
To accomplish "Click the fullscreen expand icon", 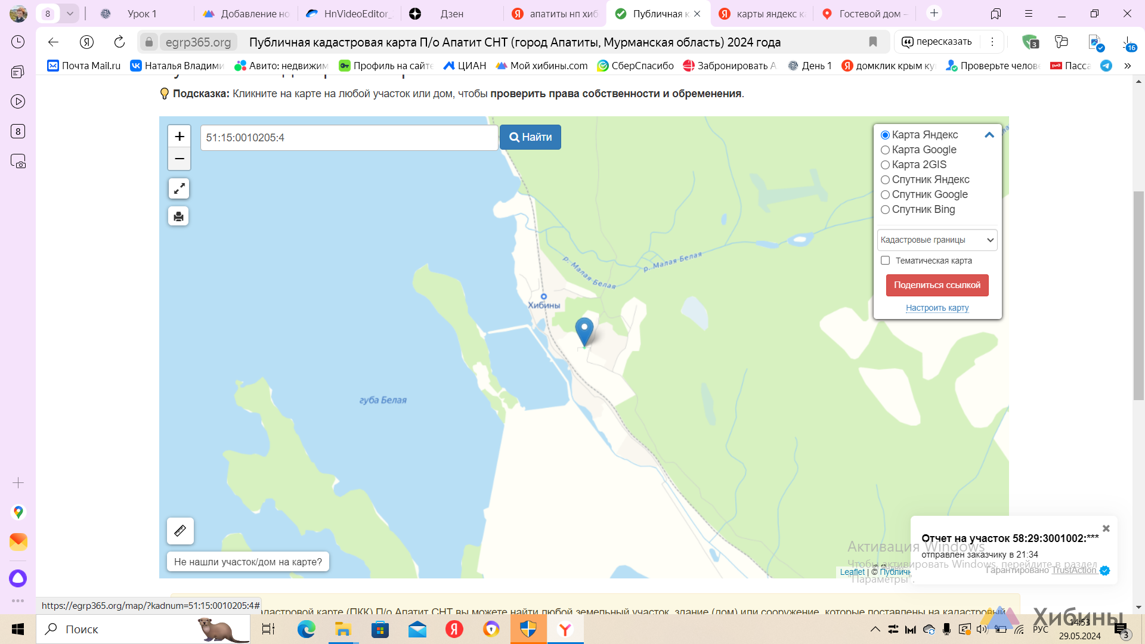I will coord(180,188).
